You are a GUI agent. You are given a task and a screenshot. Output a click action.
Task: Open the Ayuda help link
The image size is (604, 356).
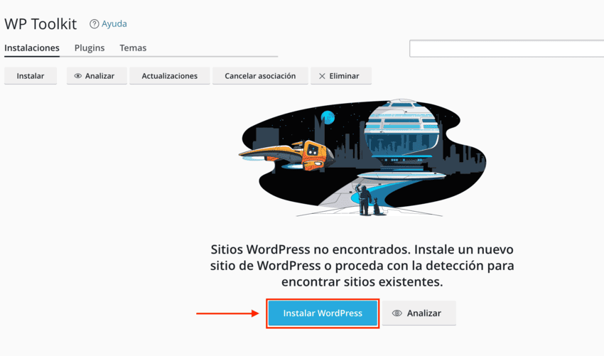pos(114,24)
